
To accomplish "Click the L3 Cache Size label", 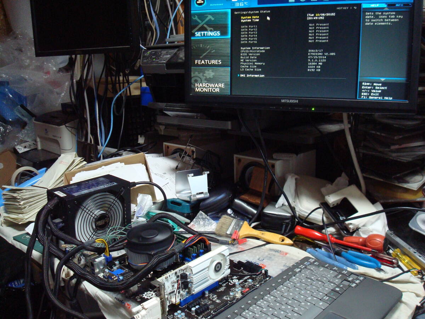I will 250,70.
